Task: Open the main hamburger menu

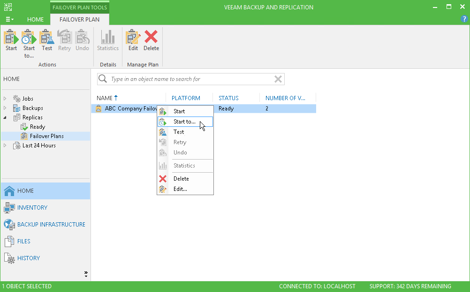Action: pos(9,20)
